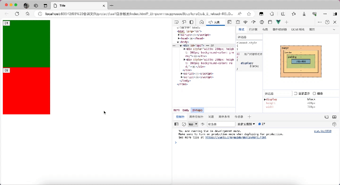Open the vue.js:9330 source link
The image size is (340, 185).
(322, 131)
